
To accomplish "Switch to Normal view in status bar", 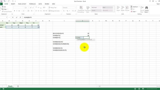I will point(135,89).
